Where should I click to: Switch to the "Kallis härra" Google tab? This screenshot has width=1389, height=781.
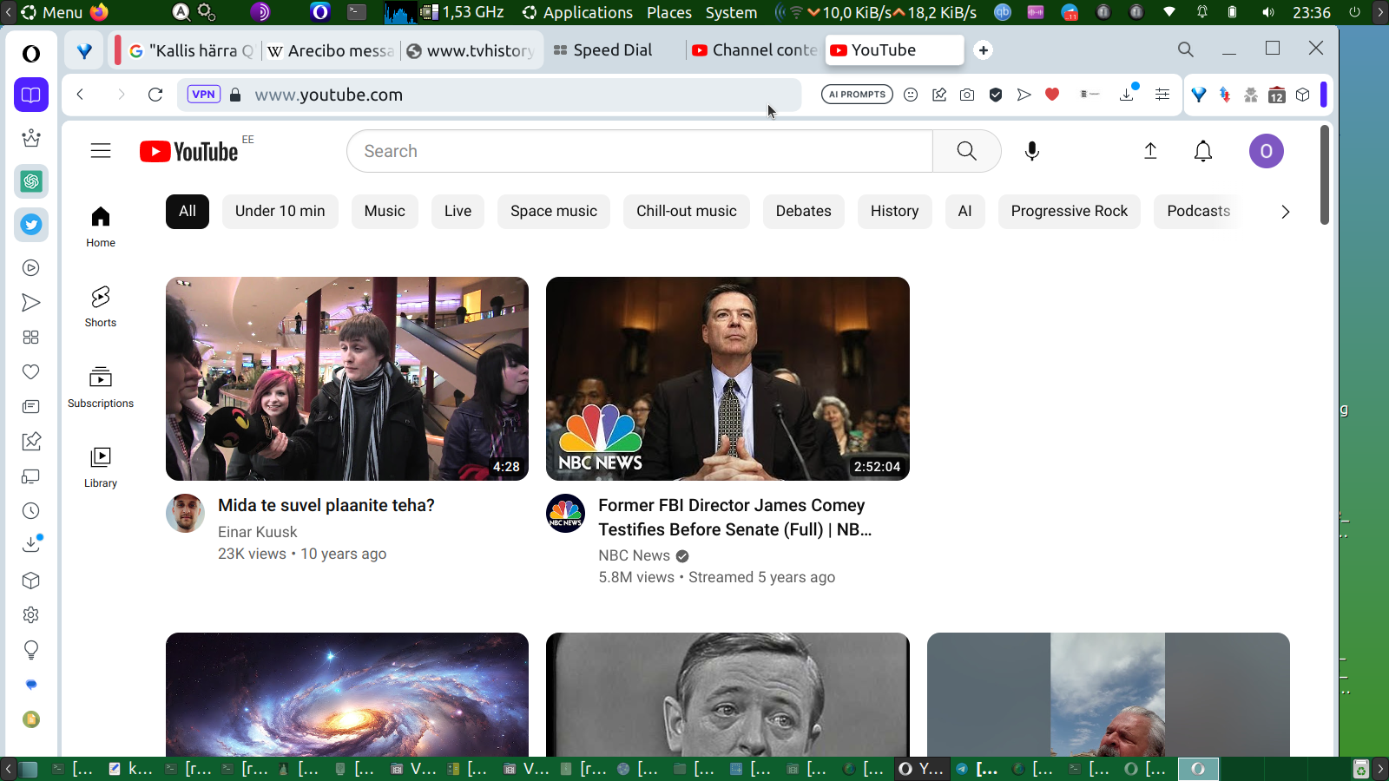coord(191,50)
